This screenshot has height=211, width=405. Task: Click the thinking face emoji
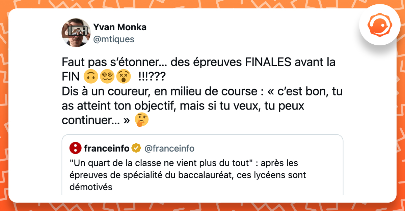click(141, 120)
